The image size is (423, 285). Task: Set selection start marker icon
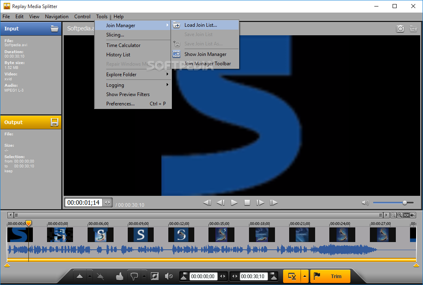pyautogui.click(x=184, y=276)
